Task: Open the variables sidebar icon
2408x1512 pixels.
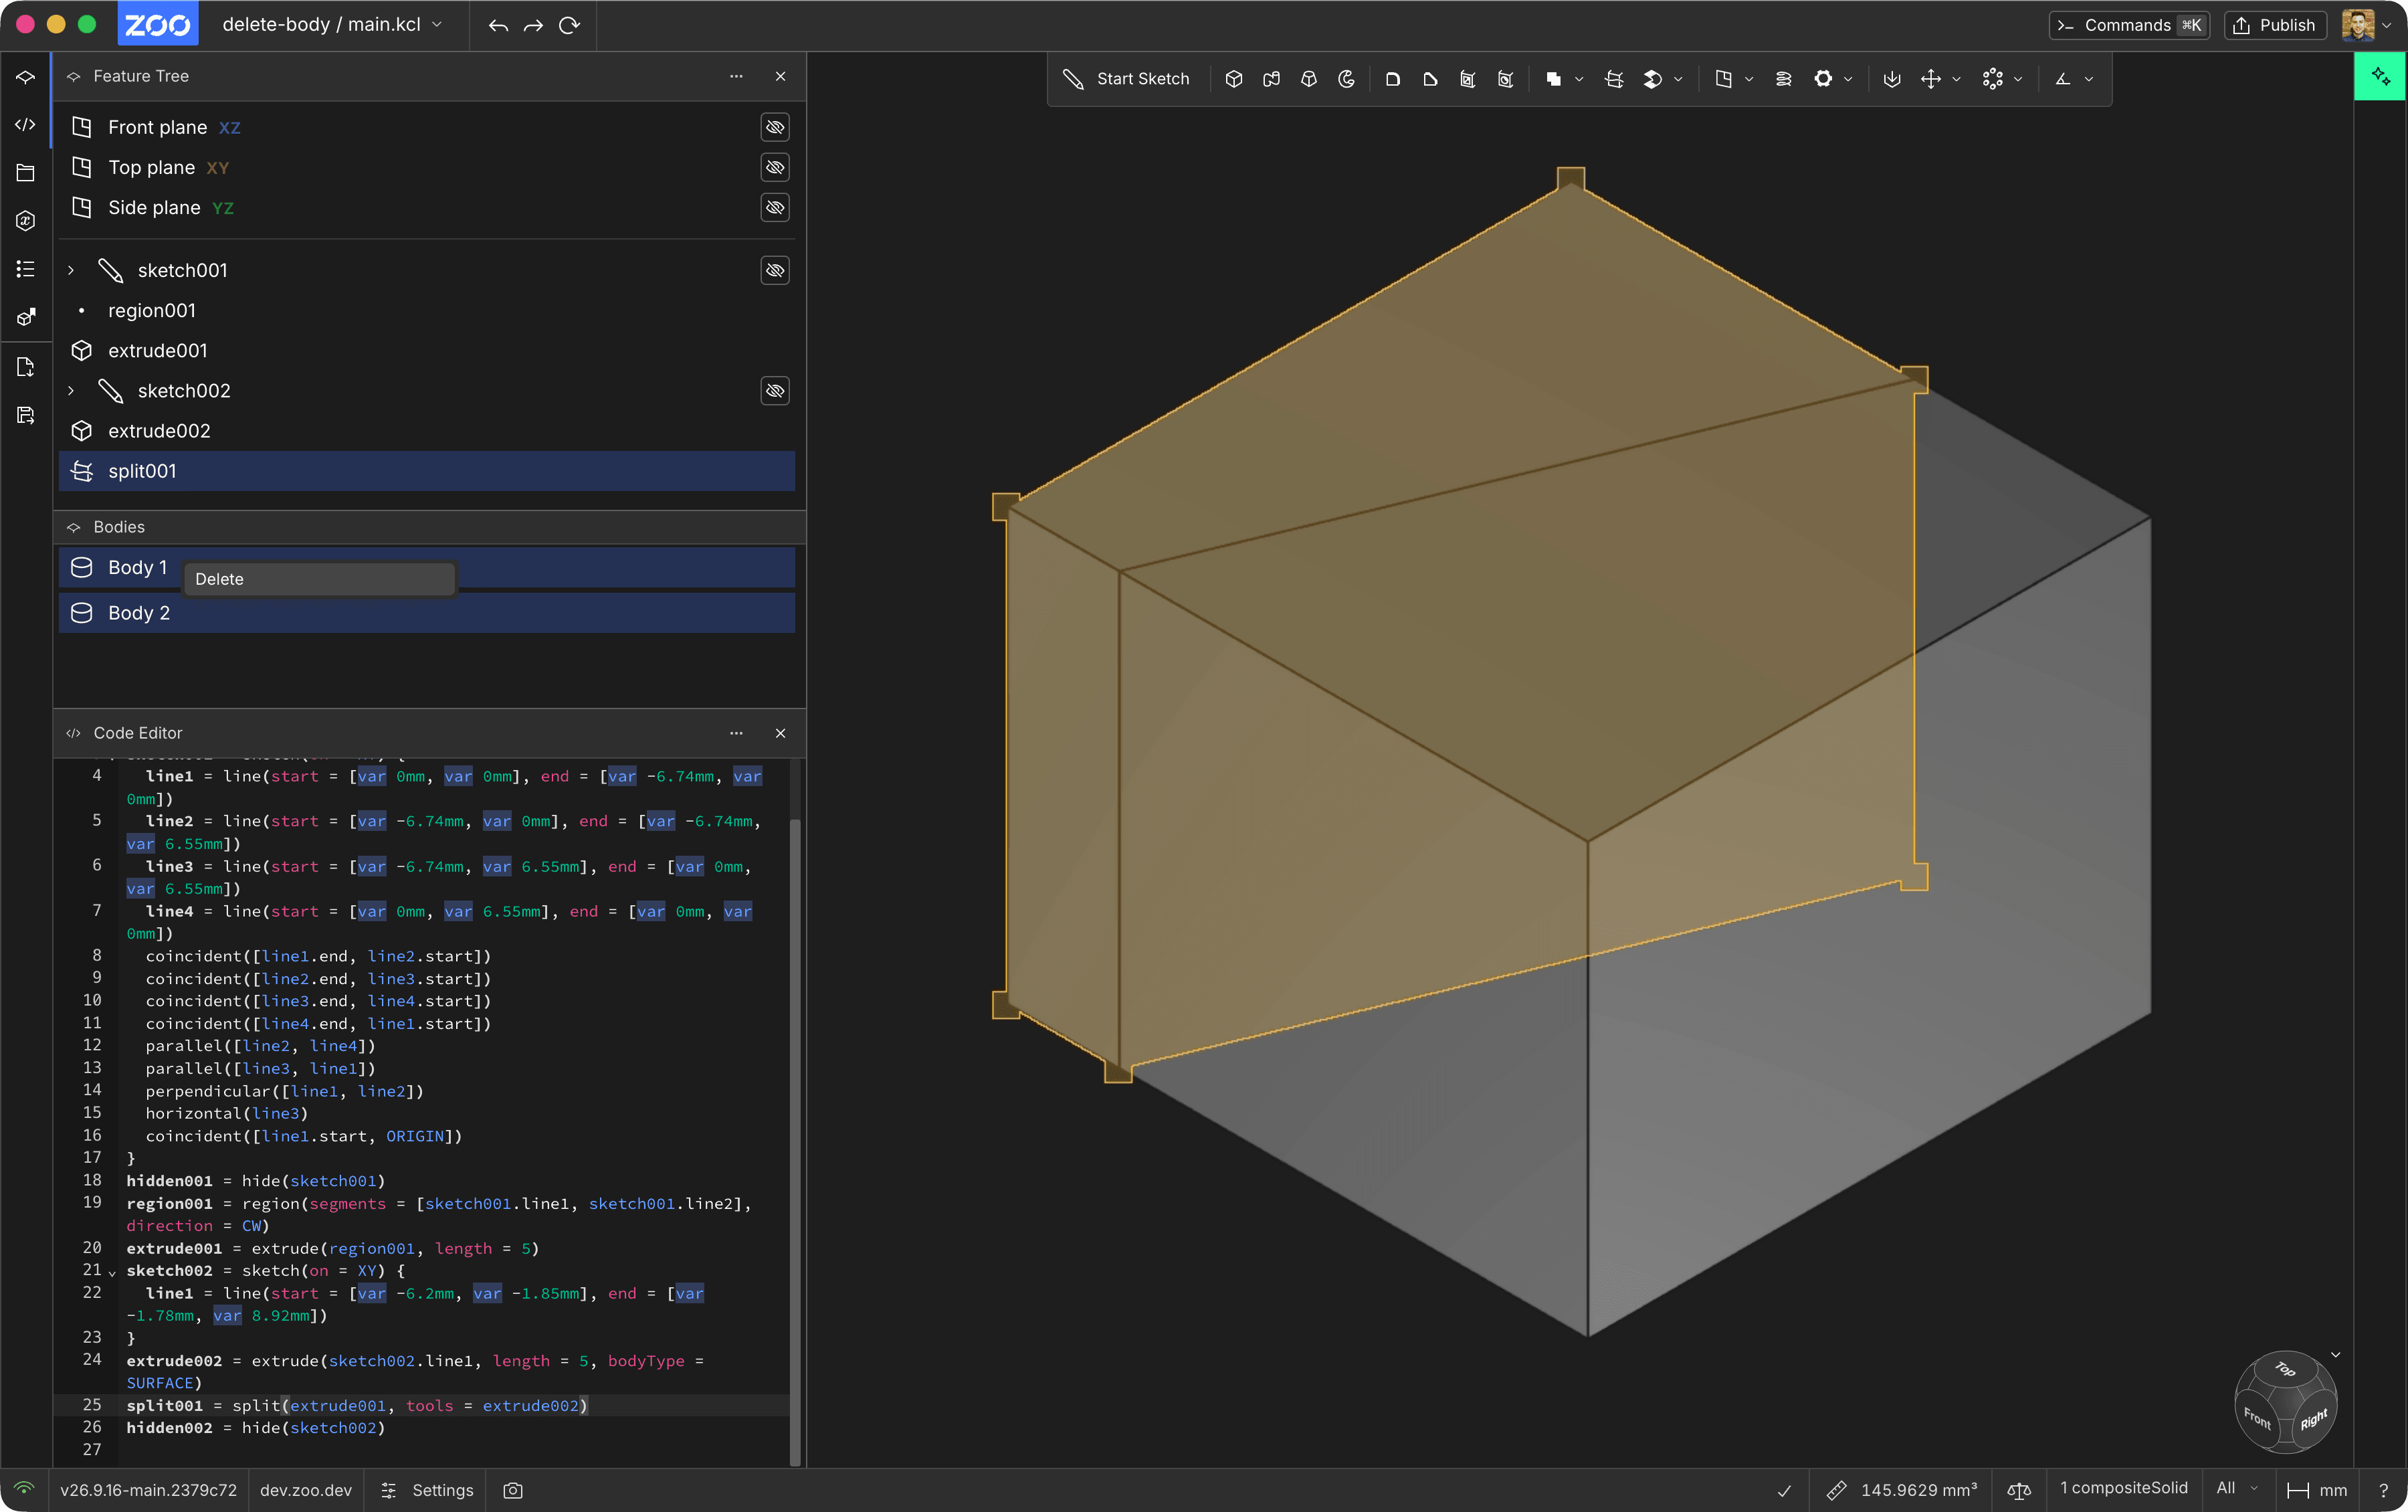Action: click(26, 221)
